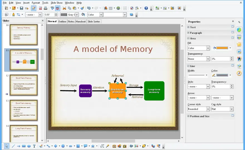Open the Fontwork Gallery icon

114,146
